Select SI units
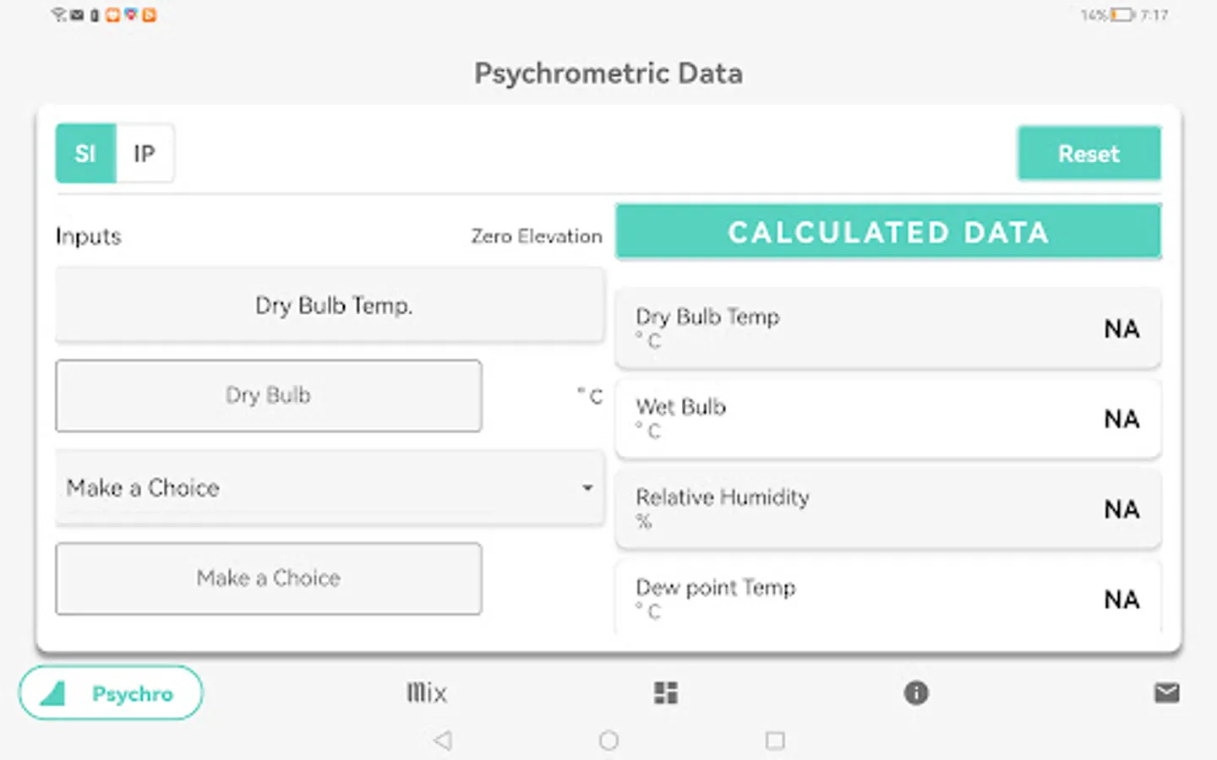The height and width of the screenshot is (760, 1217). (x=85, y=154)
